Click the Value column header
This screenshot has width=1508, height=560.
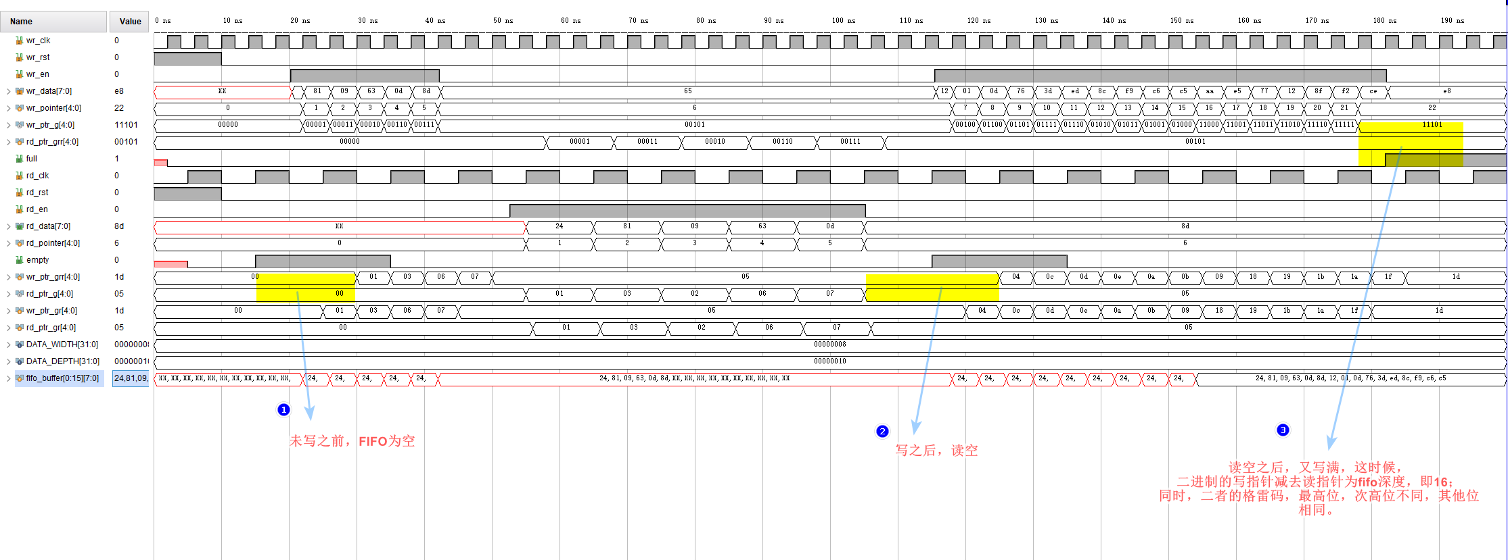[130, 22]
